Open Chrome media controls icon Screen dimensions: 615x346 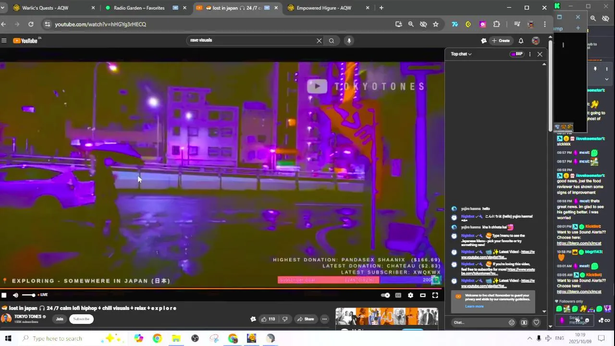click(x=517, y=24)
